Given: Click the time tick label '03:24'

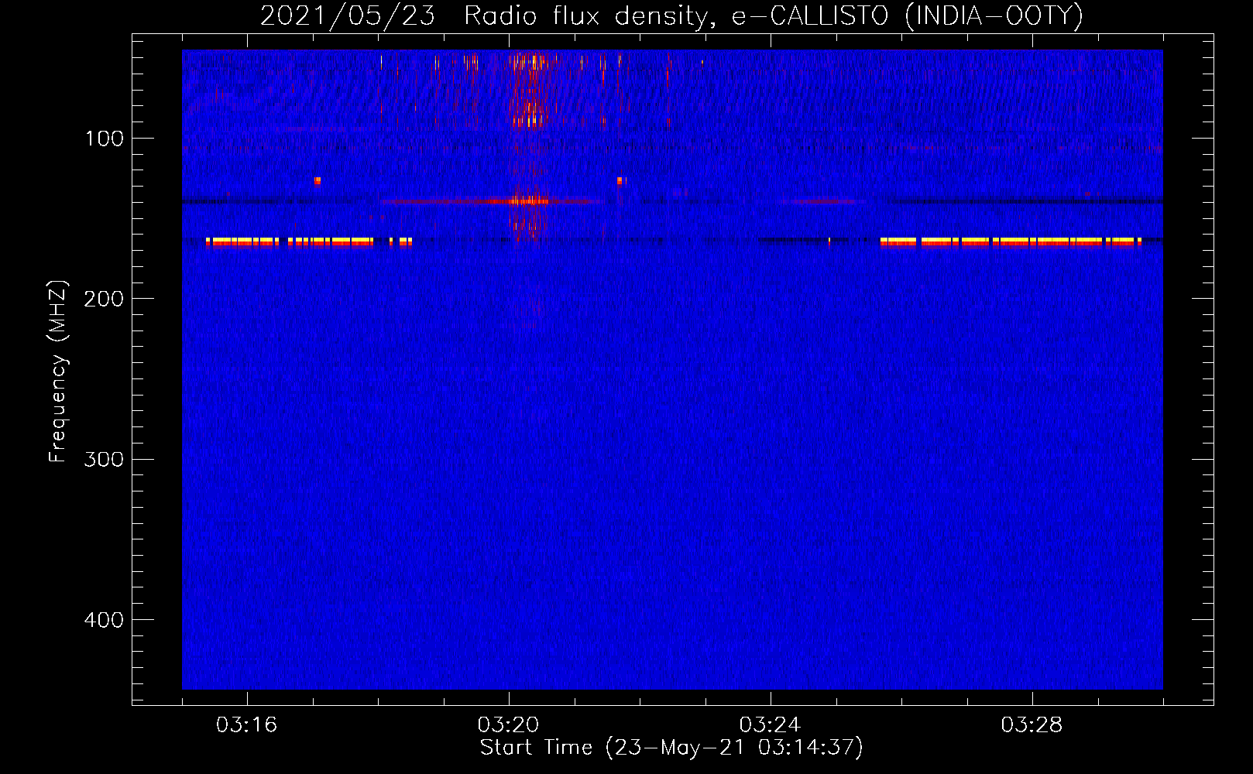Looking at the screenshot, I should tap(770, 725).
